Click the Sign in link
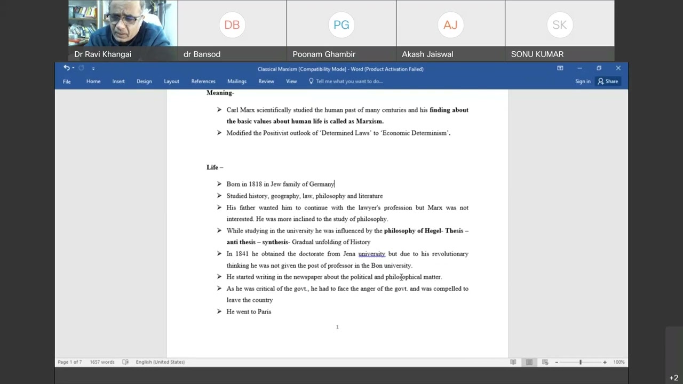Viewport: 683px width, 384px height. pyautogui.click(x=583, y=82)
